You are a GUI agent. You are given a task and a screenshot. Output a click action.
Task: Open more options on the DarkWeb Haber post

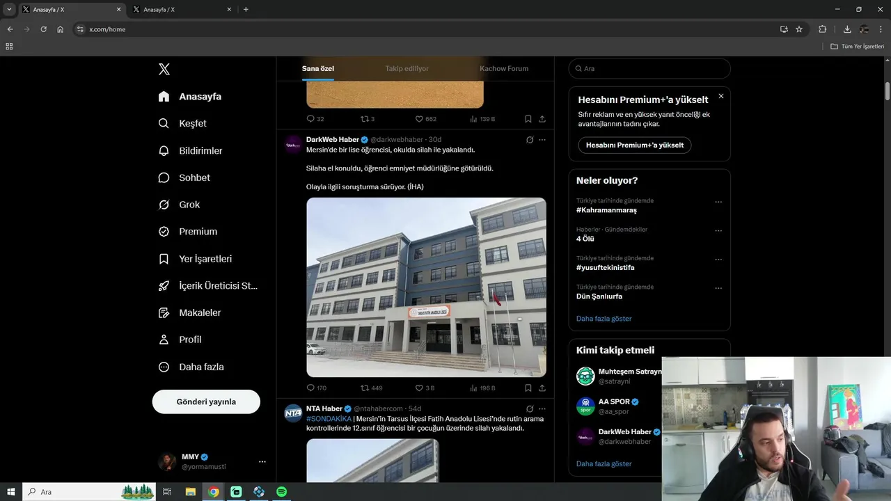click(x=542, y=140)
